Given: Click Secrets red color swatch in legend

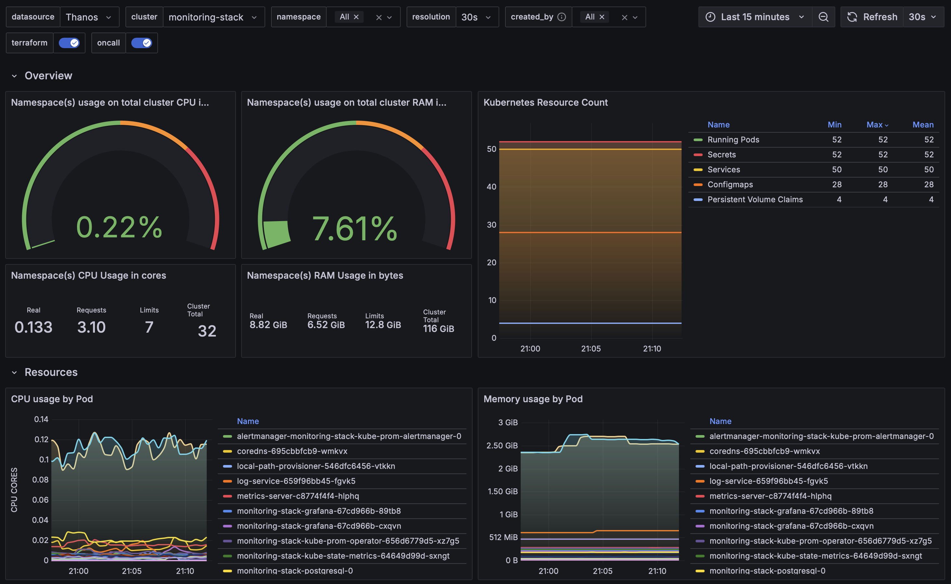Looking at the screenshot, I should tap(698, 154).
